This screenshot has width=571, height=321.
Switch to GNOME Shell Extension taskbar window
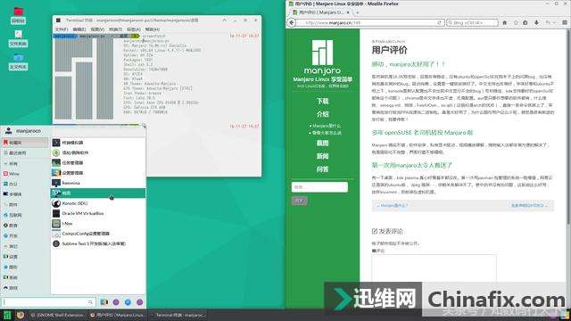point(57,315)
